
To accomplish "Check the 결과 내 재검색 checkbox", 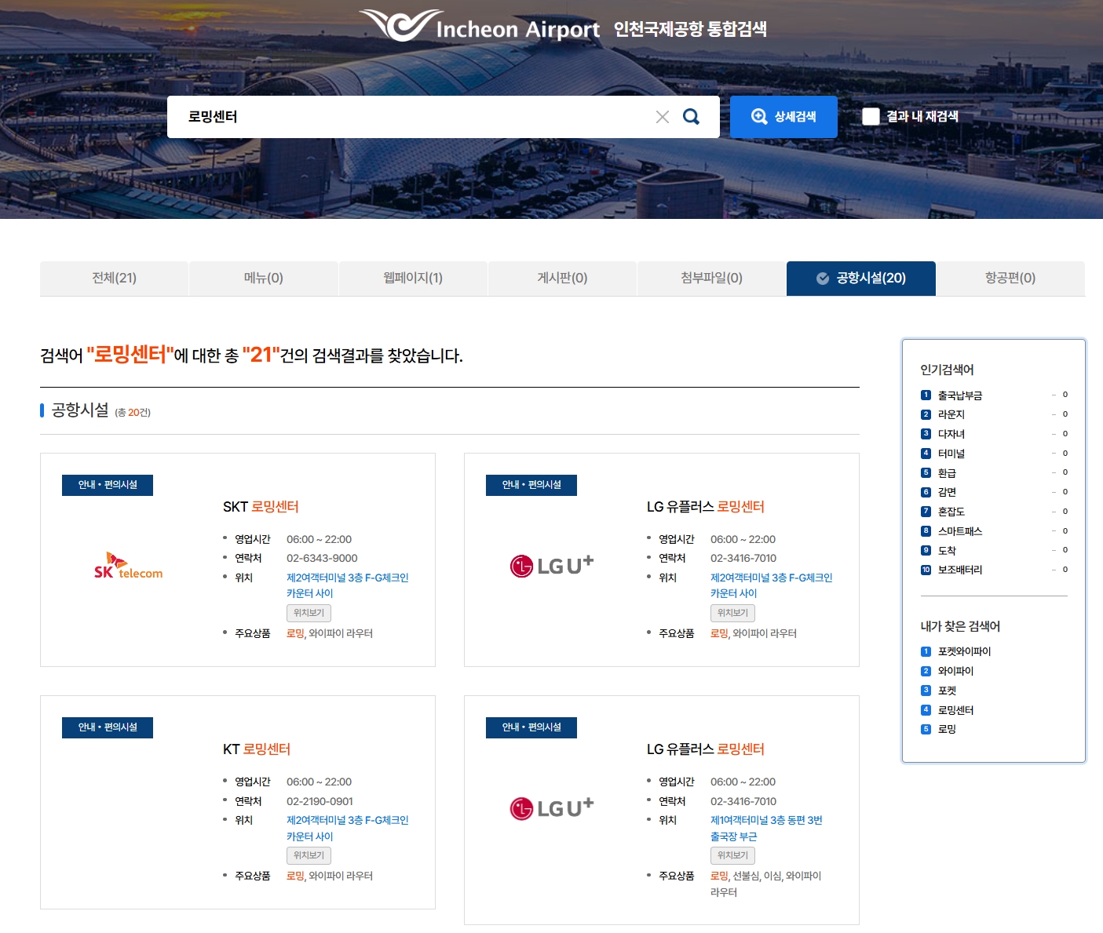I will coord(871,117).
